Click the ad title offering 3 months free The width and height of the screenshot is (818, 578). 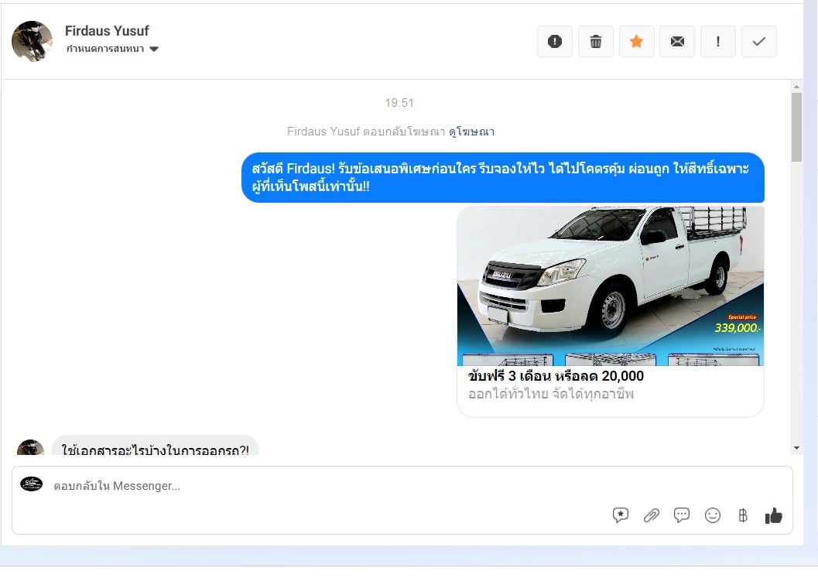coord(556,377)
